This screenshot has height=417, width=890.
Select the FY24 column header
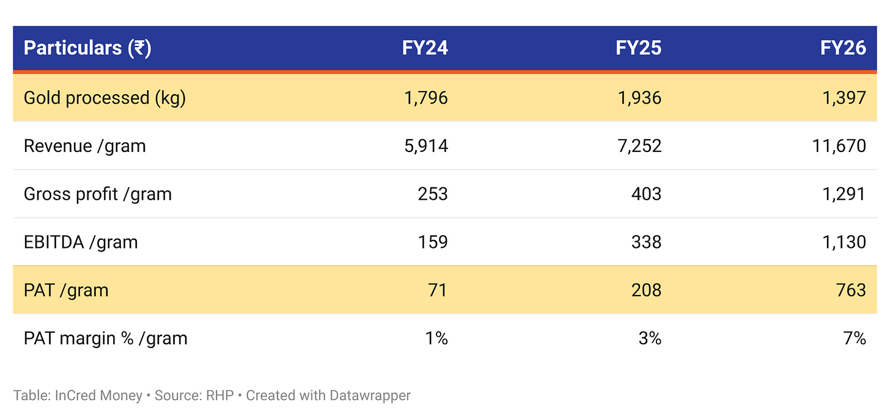pyautogui.click(x=425, y=48)
